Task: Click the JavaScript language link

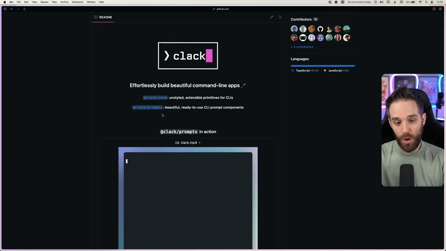Action: tap(335, 70)
